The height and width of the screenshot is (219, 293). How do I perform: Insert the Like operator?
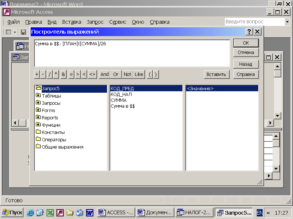[x=139, y=74]
